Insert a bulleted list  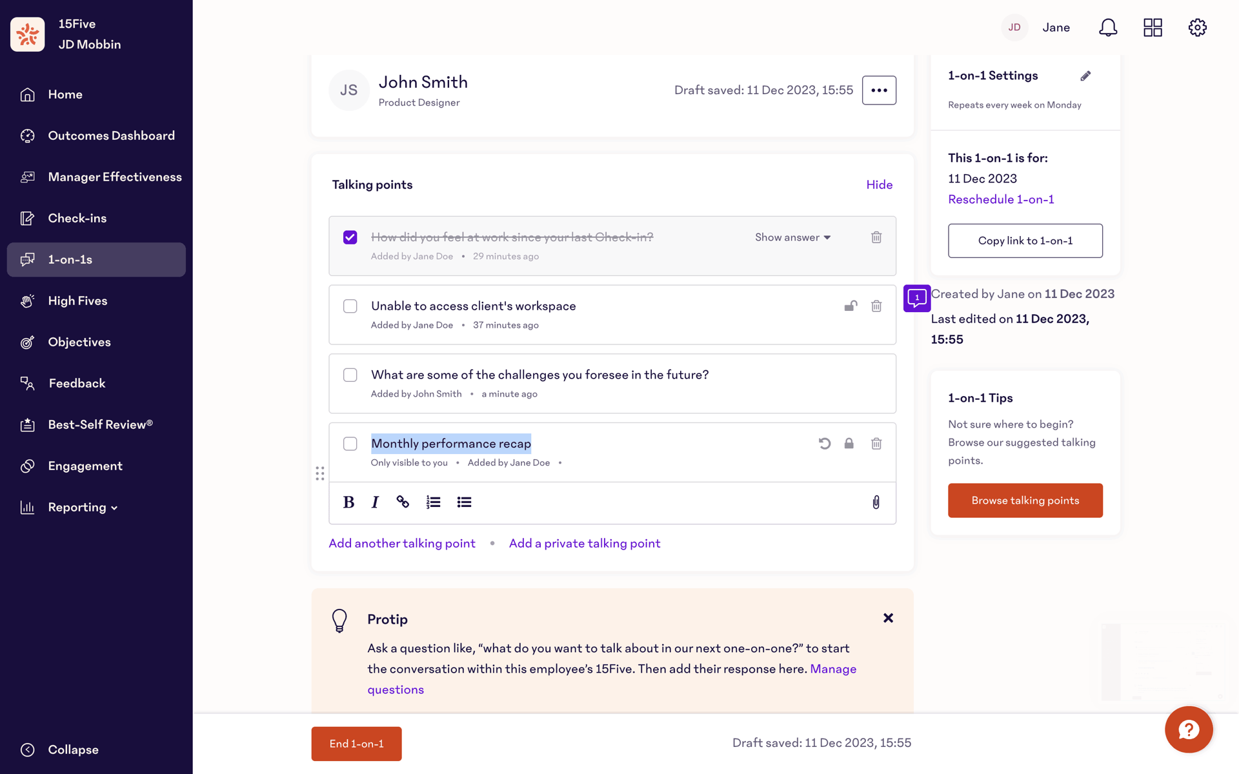pos(464,502)
